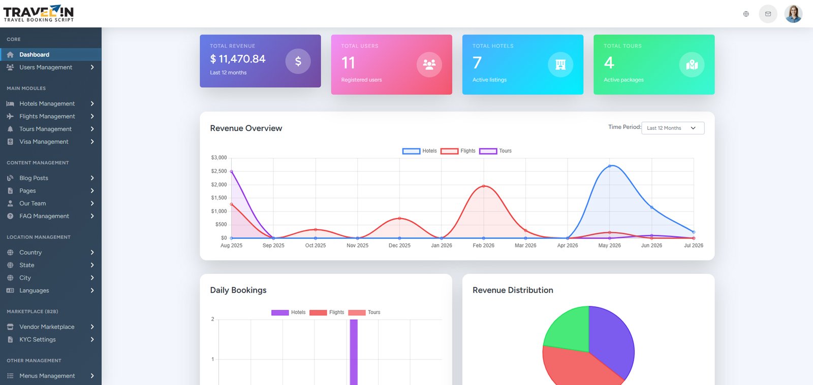
Task: Click the Flights Management airplane icon
Action: pos(10,116)
